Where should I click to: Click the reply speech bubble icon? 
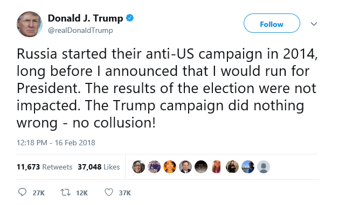(22, 192)
